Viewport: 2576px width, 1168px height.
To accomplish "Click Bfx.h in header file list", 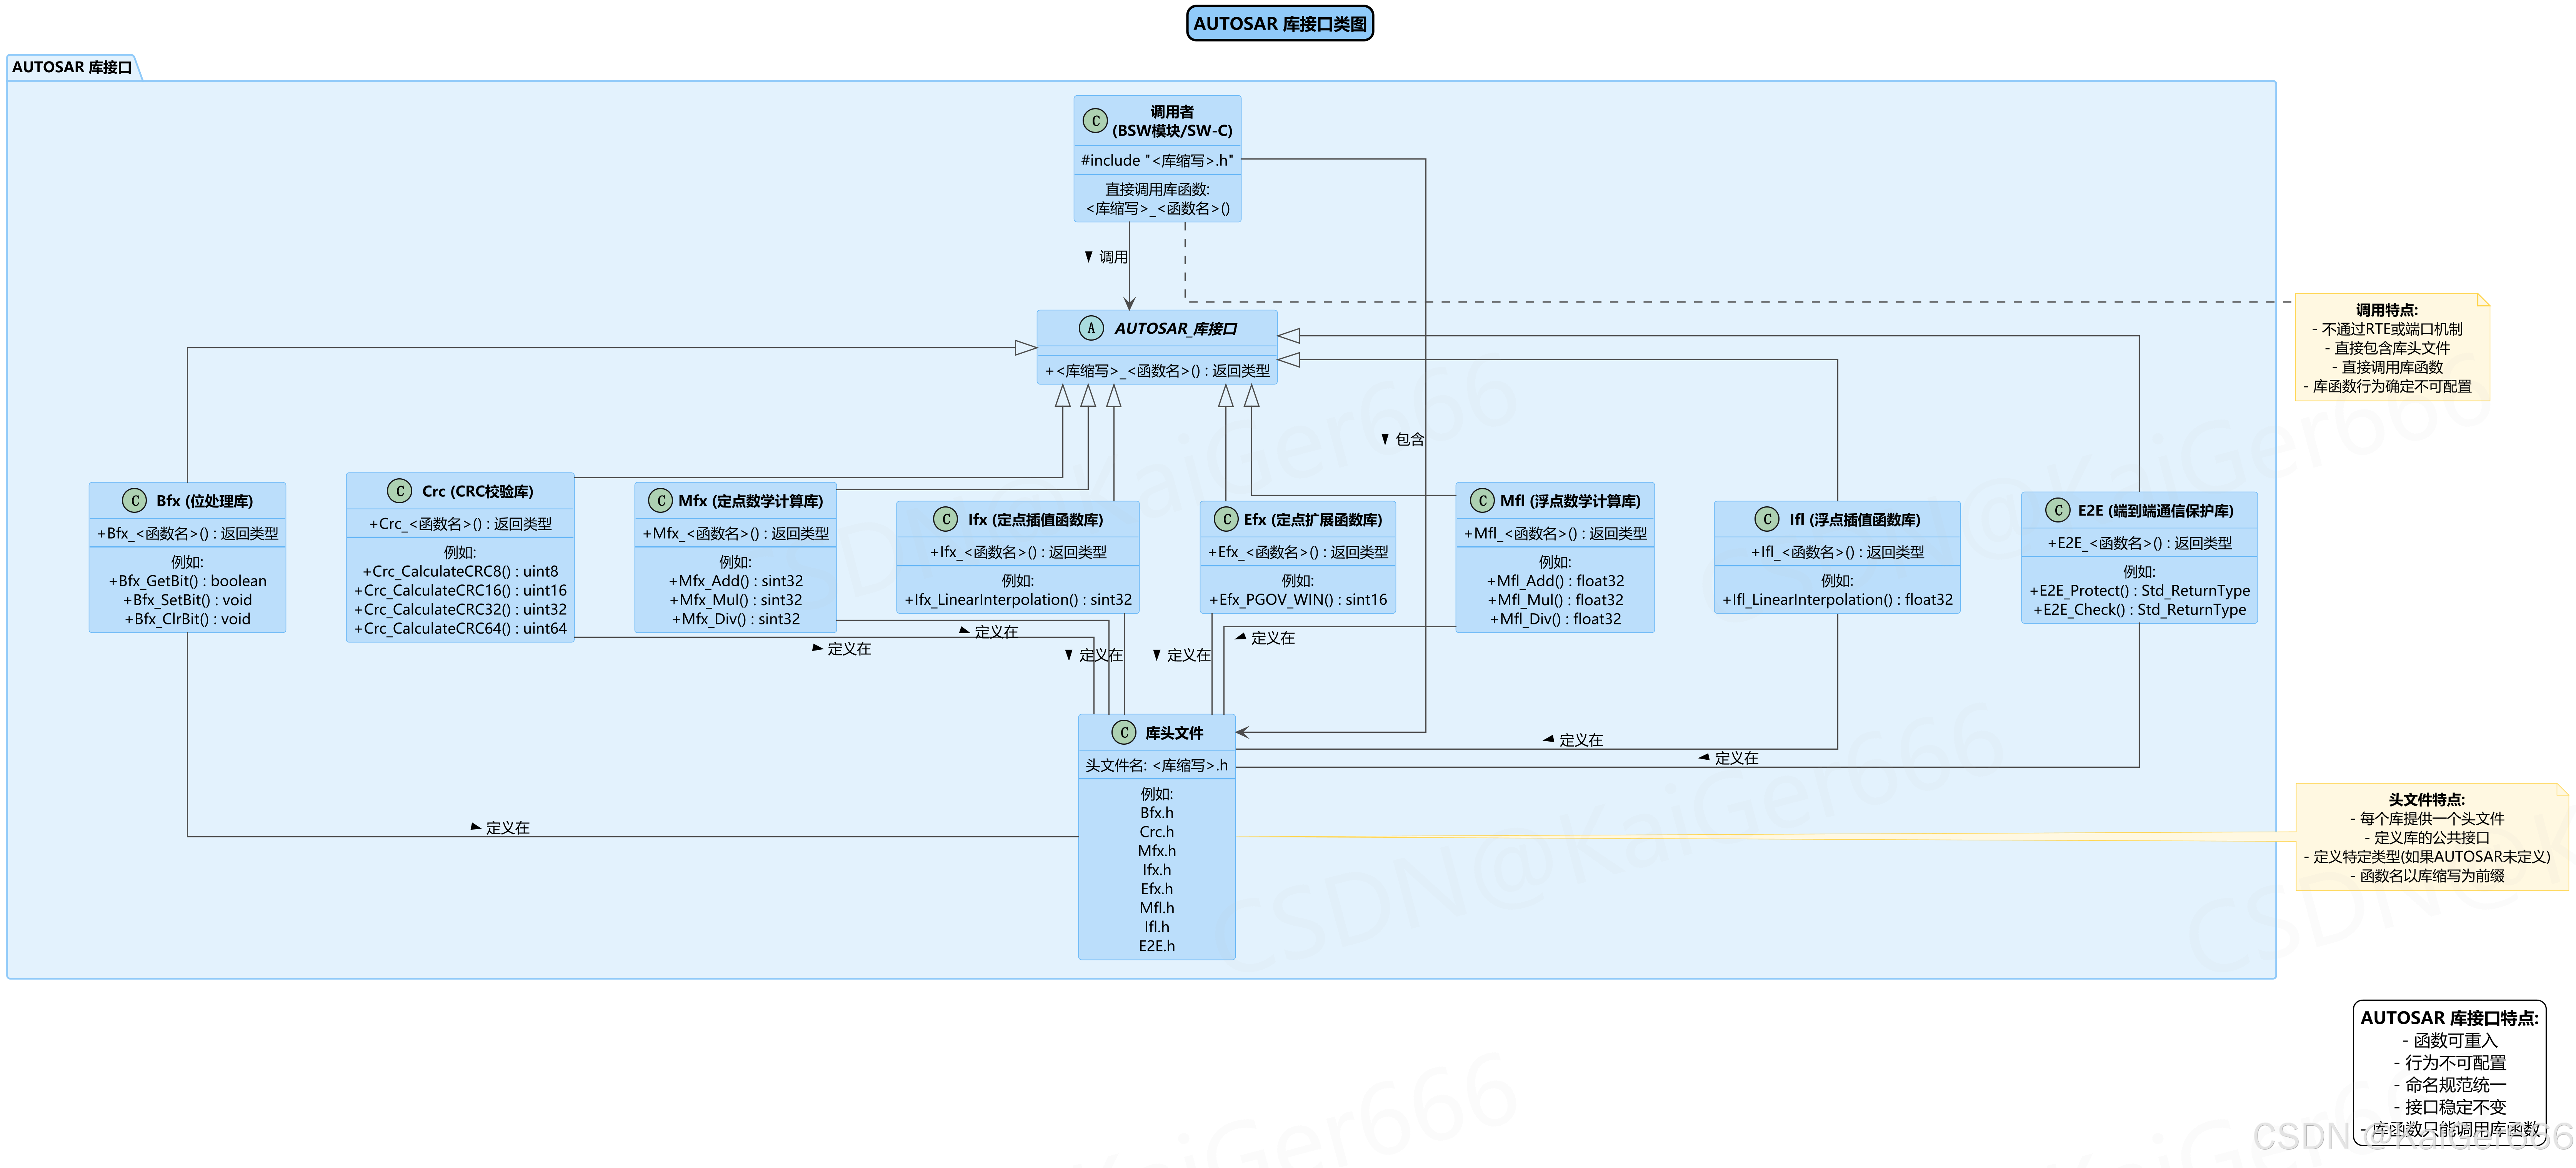I will (1157, 813).
